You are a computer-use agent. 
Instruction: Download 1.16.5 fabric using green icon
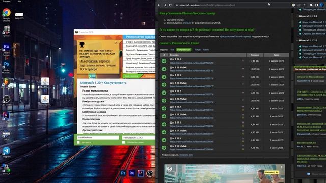point(164,148)
